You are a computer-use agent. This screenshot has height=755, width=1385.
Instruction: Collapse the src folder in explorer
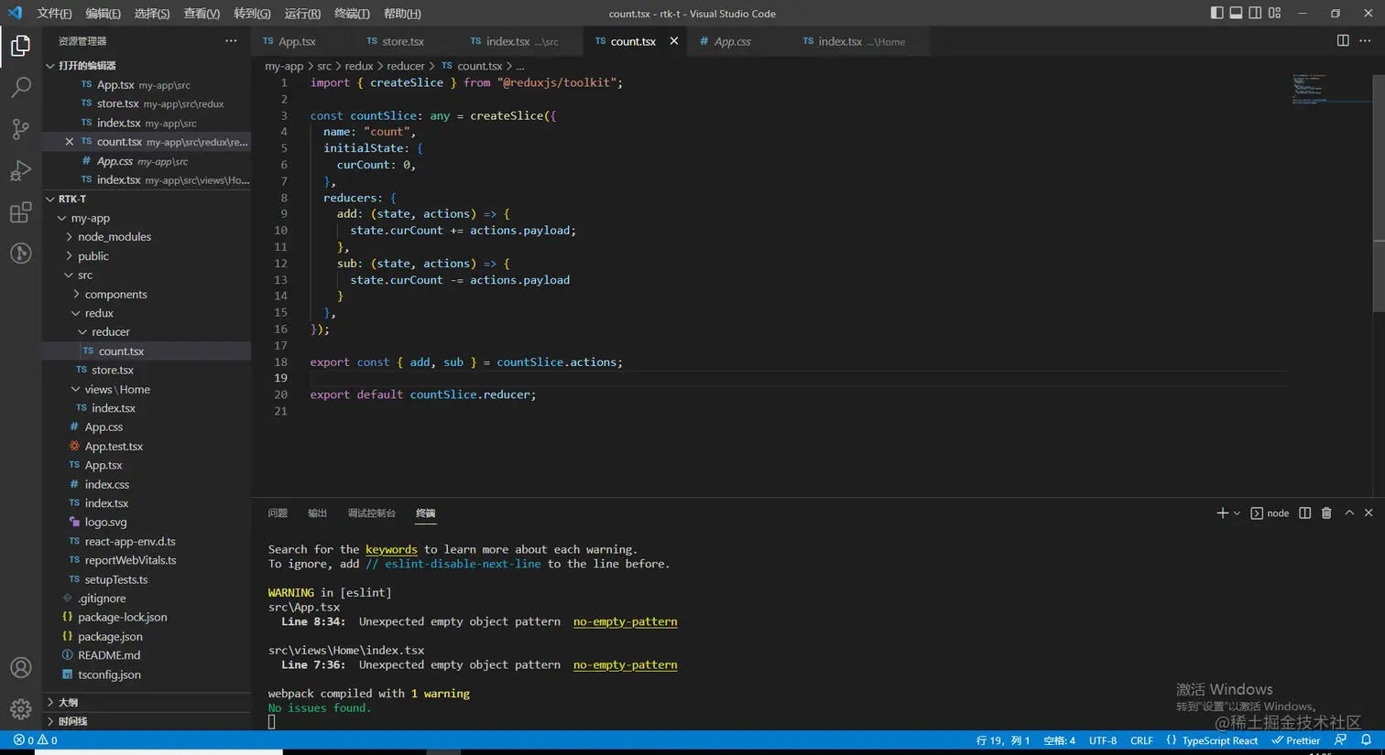(x=84, y=275)
